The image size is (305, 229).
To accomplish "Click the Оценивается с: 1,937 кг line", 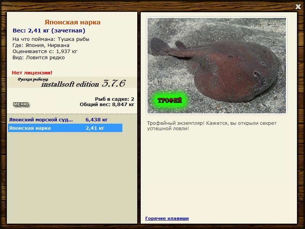I will (x=45, y=52).
